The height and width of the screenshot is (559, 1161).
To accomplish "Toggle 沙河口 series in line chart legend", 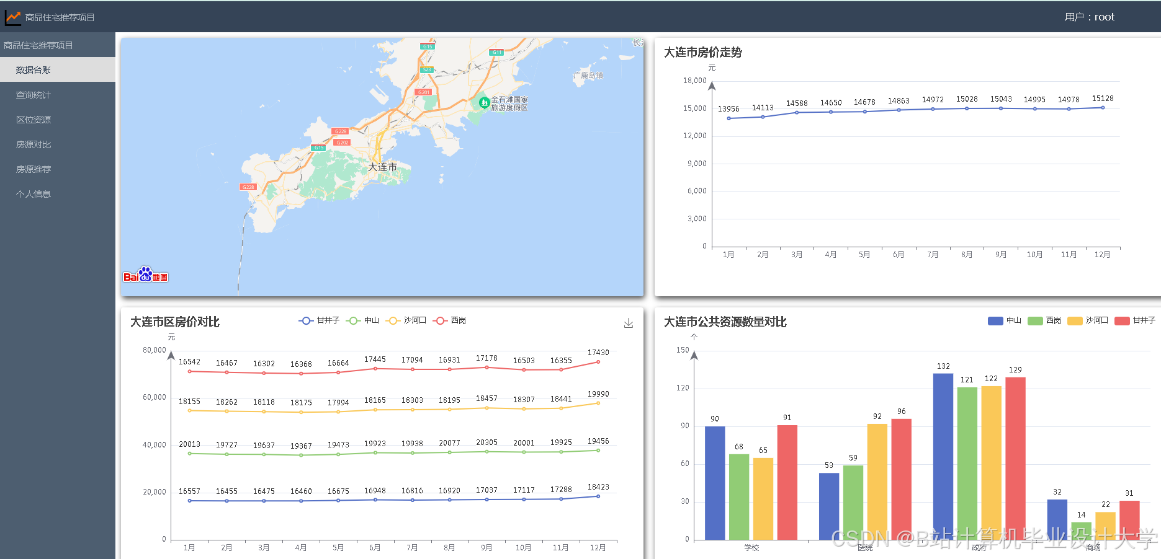I will click(x=406, y=320).
